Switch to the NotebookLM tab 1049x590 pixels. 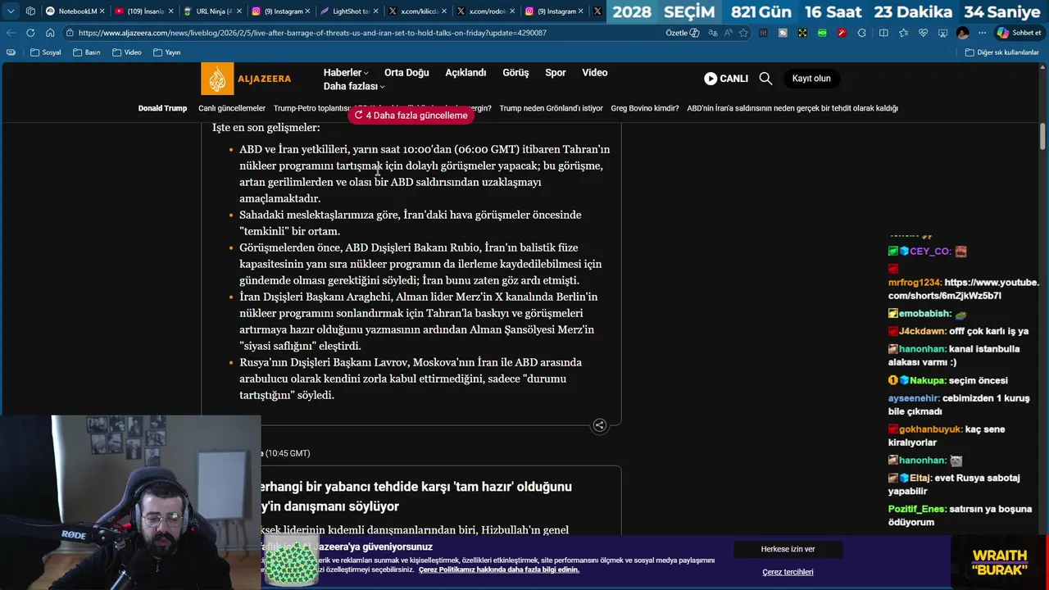(77, 11)
